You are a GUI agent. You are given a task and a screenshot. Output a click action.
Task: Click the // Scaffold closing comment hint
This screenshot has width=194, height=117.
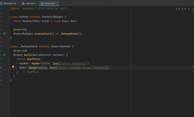tap(31, 72)
